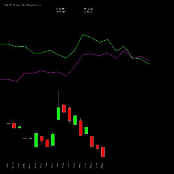Click the green candle for 18 Jun
Viewport: 174px width, 174px height.
pos(75,120)
